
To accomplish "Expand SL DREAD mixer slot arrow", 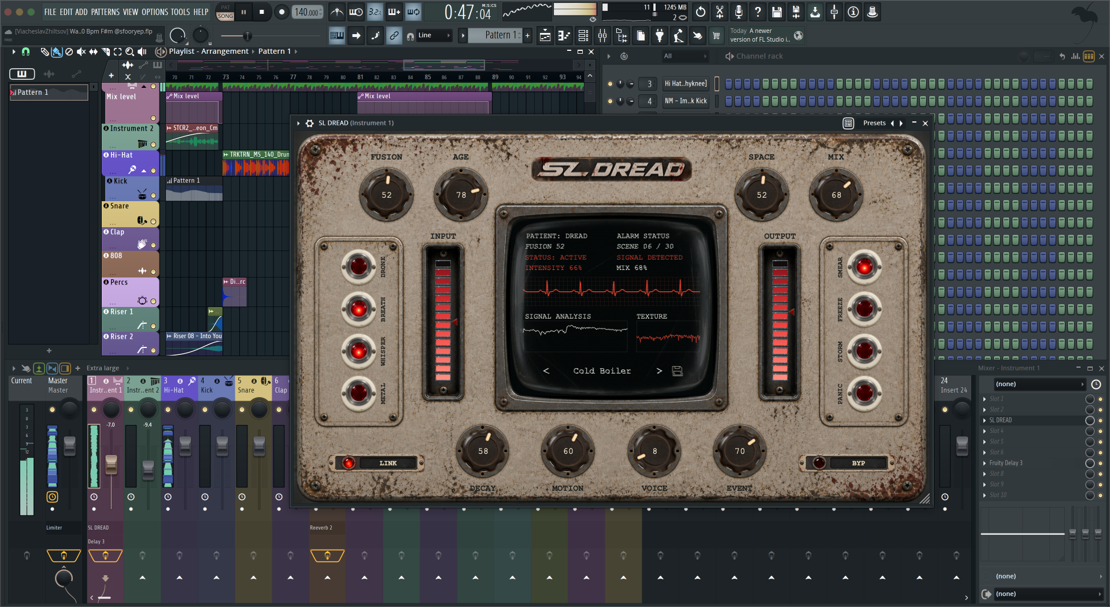I will [x=985, y=420].
